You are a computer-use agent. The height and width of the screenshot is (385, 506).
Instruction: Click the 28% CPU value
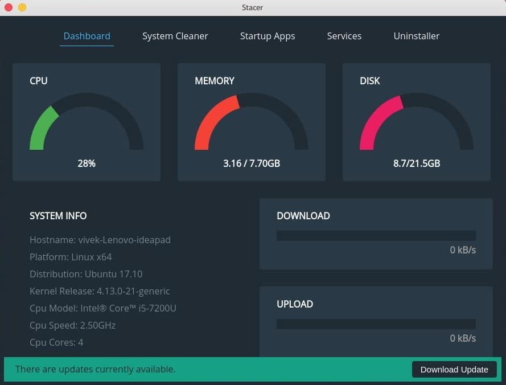pos(87,163)
